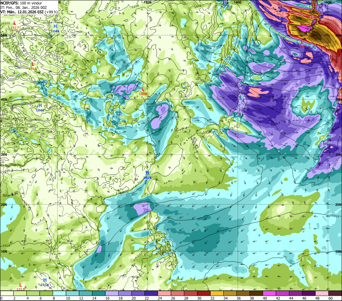
Task: Click the 'IT: Fim.. 08. Jan.. 2026 00Z' line
Action: [24, 8]
